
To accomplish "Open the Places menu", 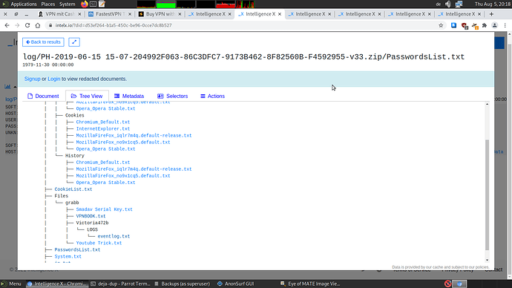I will [48, 4].
